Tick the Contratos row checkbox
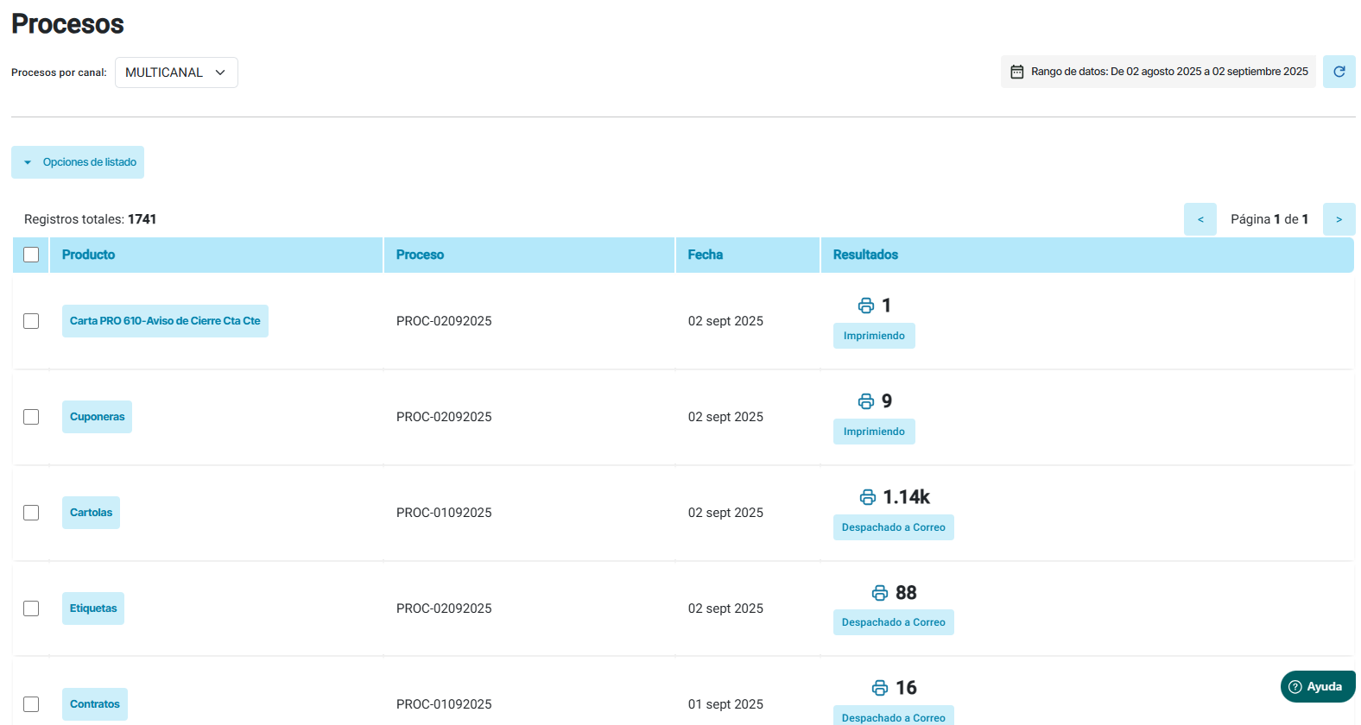Screen dimensions: 1361x725 pos(31,704)
